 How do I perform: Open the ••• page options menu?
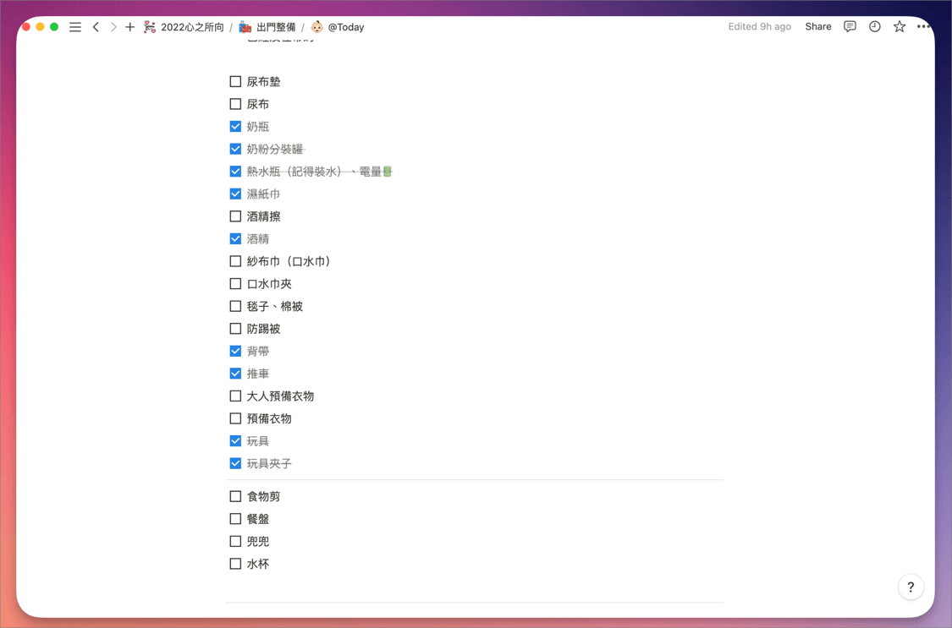[924, 26]
